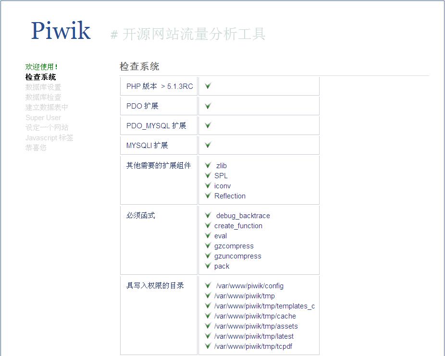
Task: Click the PDO 扩展 label
Action: (142, 106)
